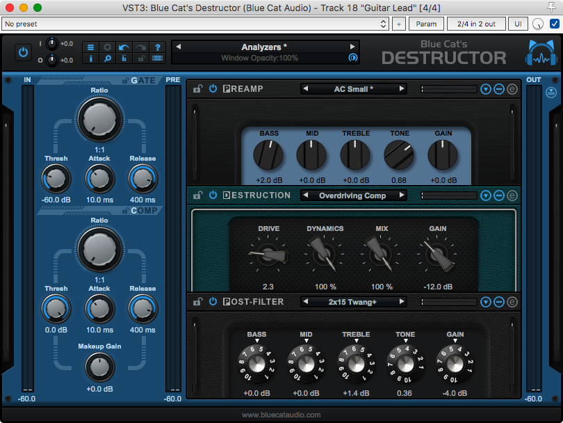Viewport: 563px width, 423px height.
Task: Open the help question mark icon
Action: (157, 47)
